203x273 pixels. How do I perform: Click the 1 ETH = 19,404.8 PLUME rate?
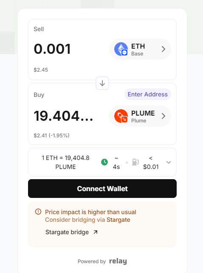pyautogui.click(x=65, y=162)
